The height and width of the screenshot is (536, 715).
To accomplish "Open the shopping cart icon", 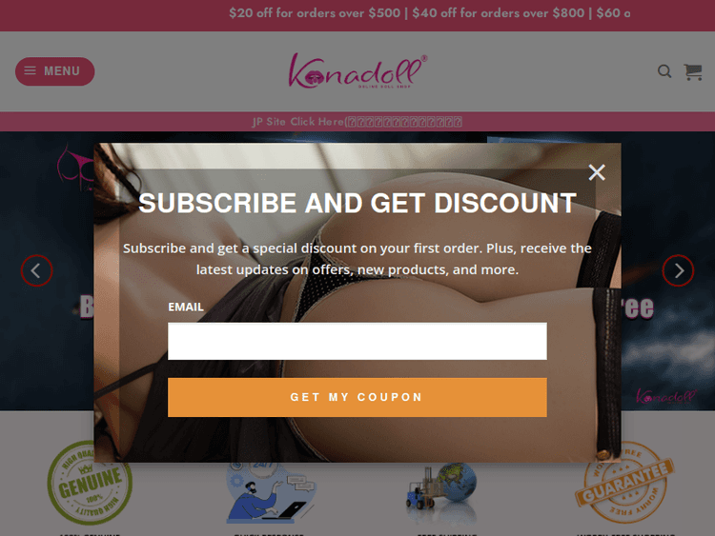I will pos(693,72).
